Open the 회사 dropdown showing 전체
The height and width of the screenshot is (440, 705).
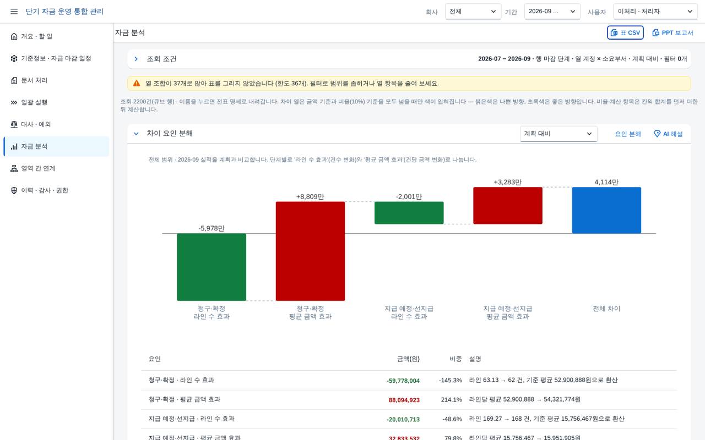pos(473,12)
